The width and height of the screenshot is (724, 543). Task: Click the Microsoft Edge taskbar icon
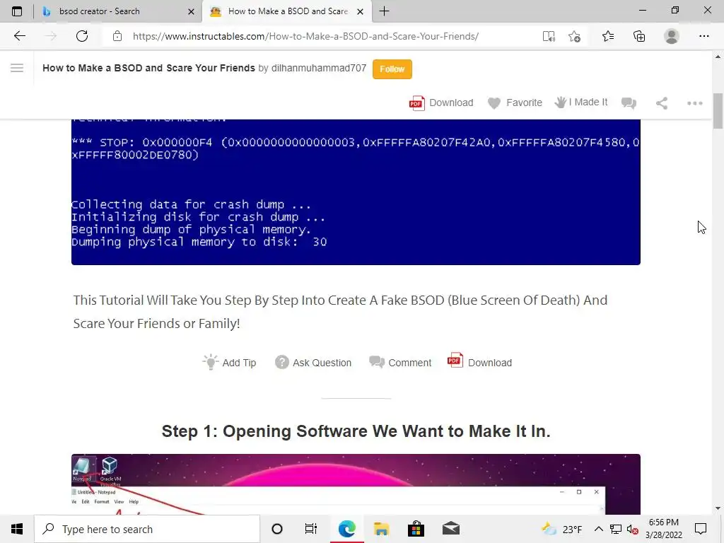click(x=346, y=529)
